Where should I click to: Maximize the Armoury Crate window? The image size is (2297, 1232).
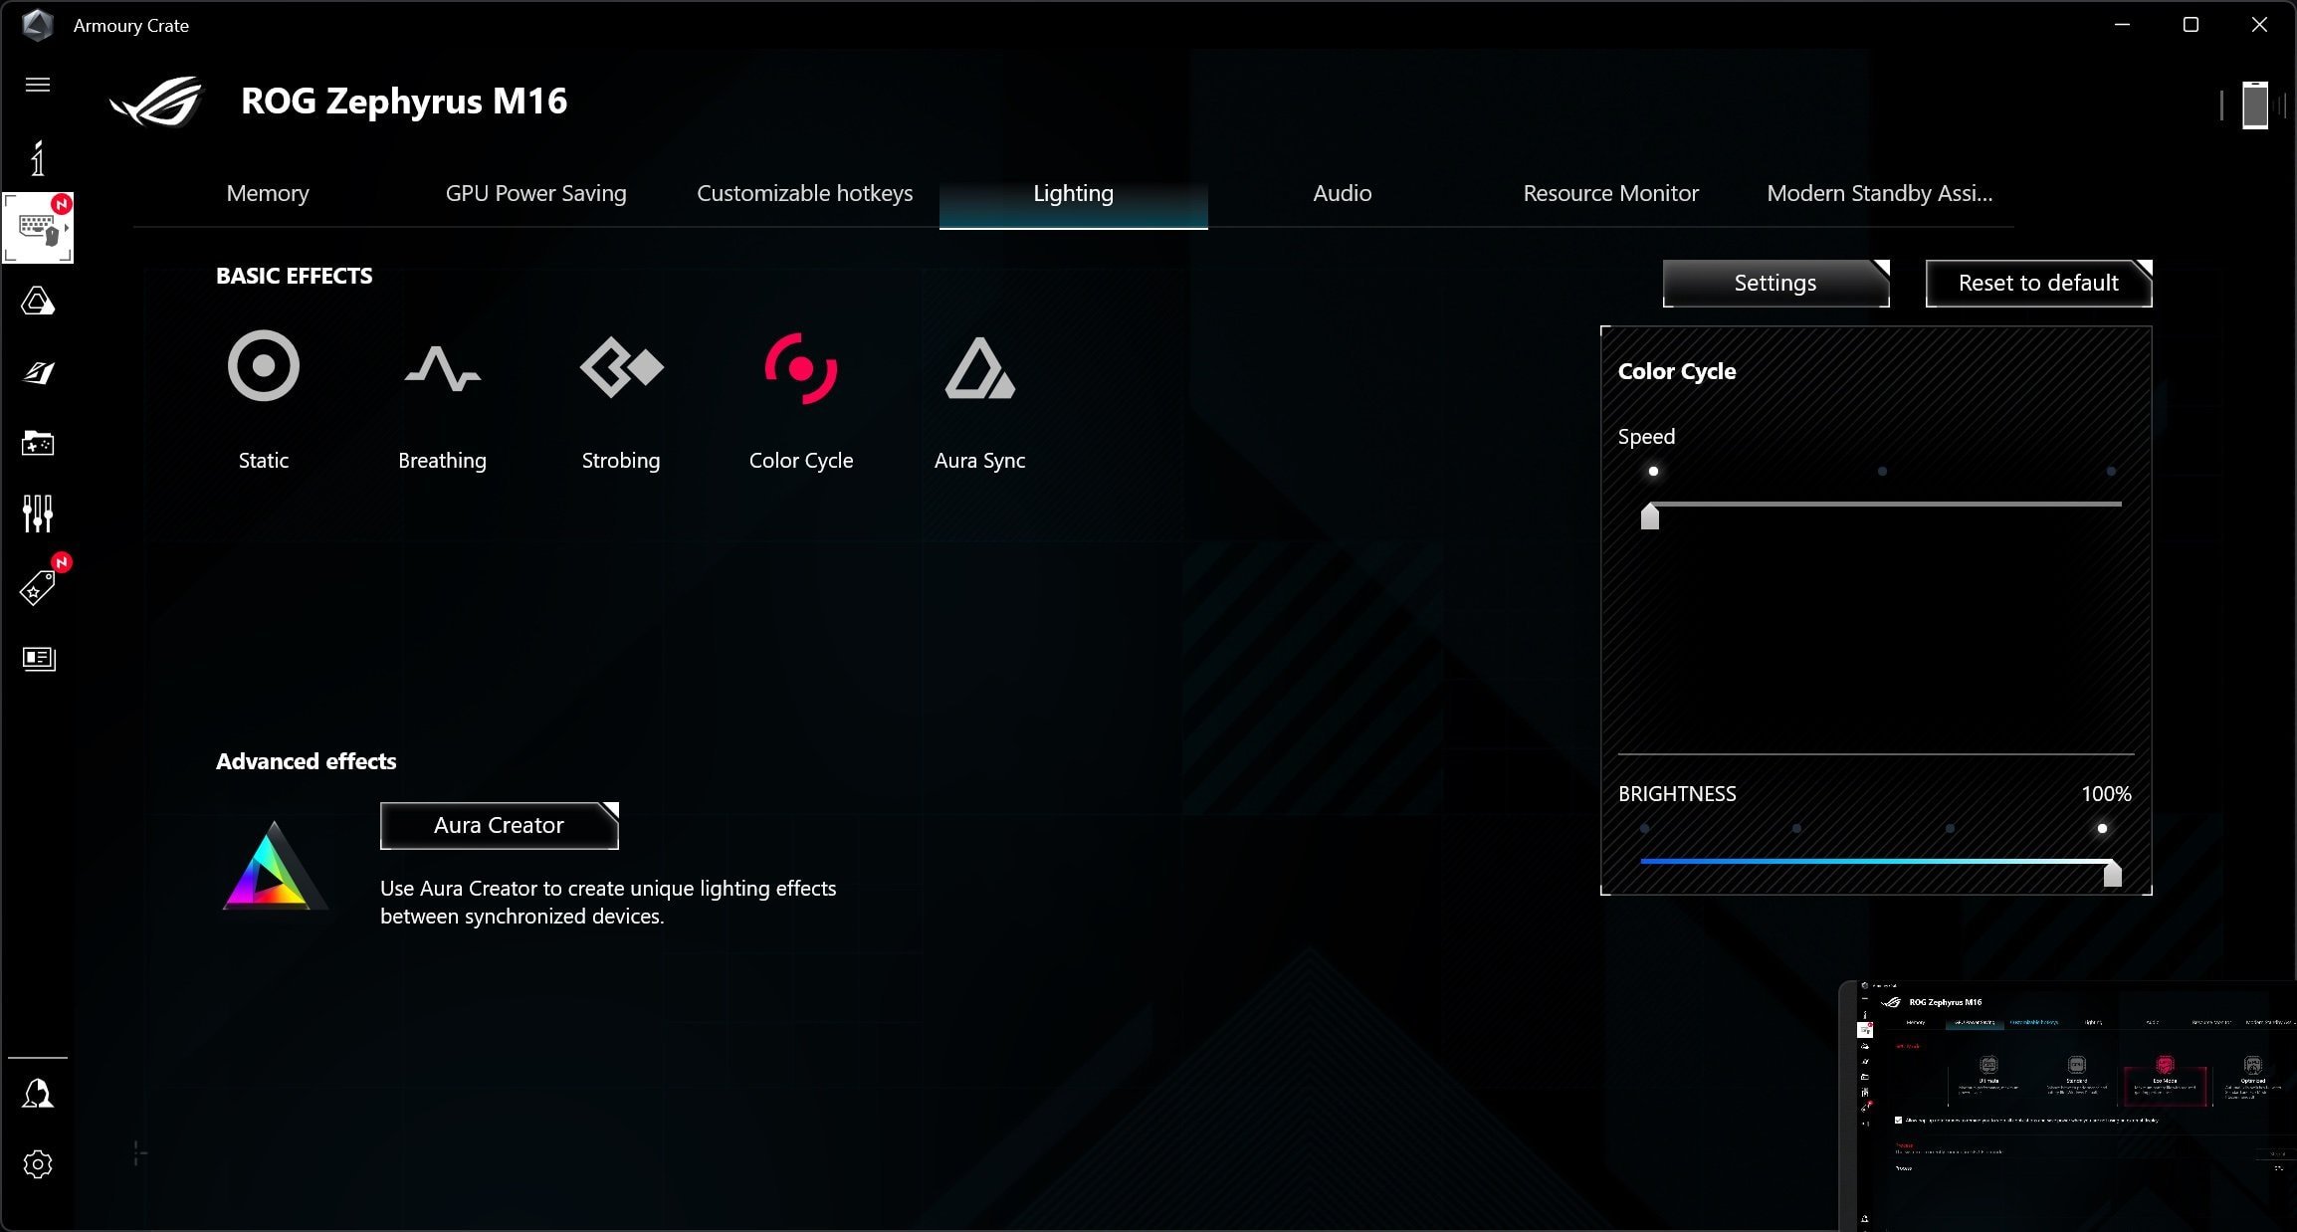click(x=2191, y=25)
